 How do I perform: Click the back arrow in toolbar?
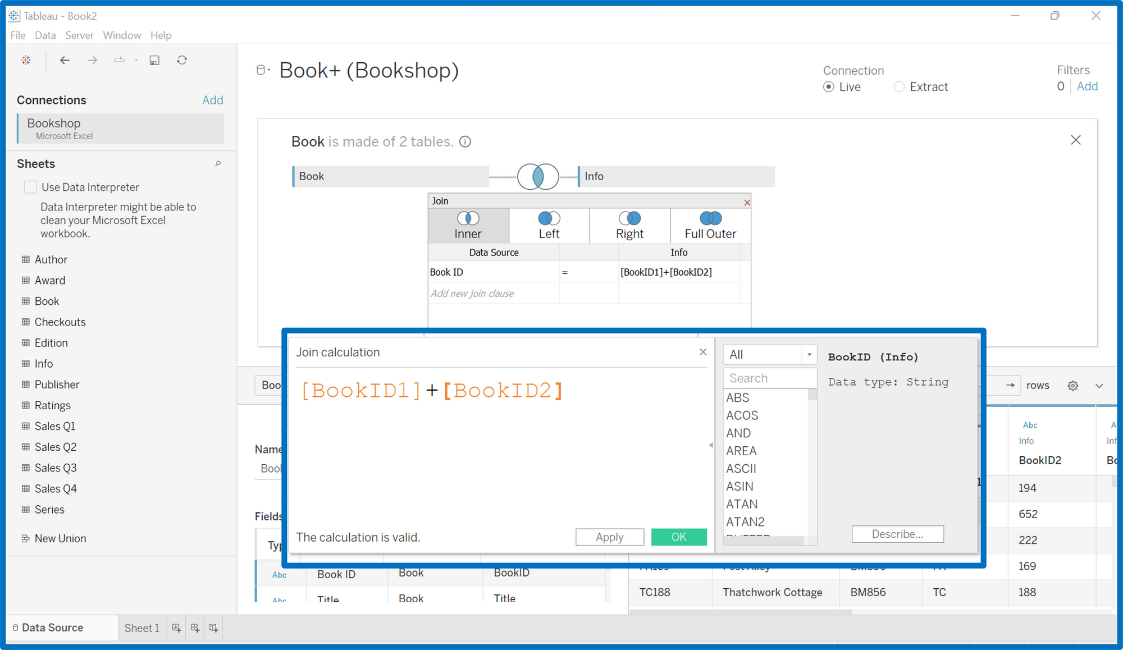tap(65, 60)
